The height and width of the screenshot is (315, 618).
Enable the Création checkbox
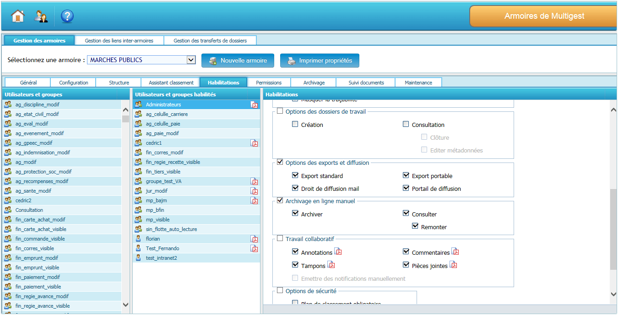pyautogui.click(x=295, y=124)
